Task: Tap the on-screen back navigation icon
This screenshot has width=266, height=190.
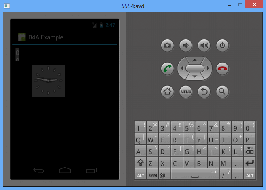Action: click(38, 170)
